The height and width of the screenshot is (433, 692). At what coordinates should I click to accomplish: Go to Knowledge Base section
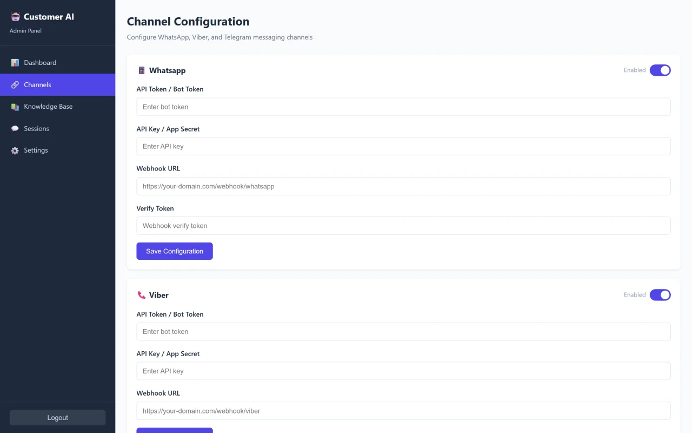tap(57, 107)
